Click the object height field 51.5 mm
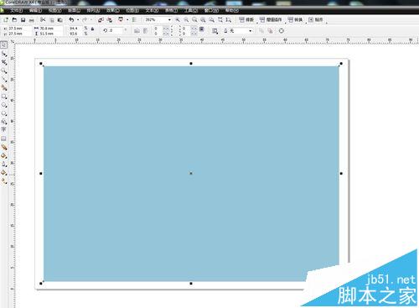The width and height of the screenshot is (419, 308). 50,34
